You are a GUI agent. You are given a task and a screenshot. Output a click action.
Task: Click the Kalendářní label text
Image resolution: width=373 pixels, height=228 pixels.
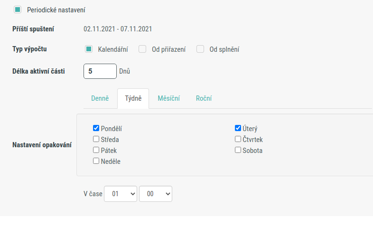coord(113,49)
